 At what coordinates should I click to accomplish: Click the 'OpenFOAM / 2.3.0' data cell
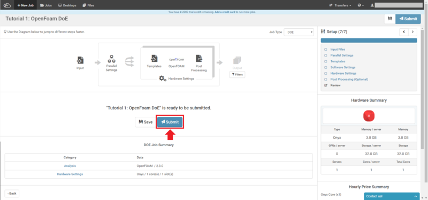tap(150, 166)
